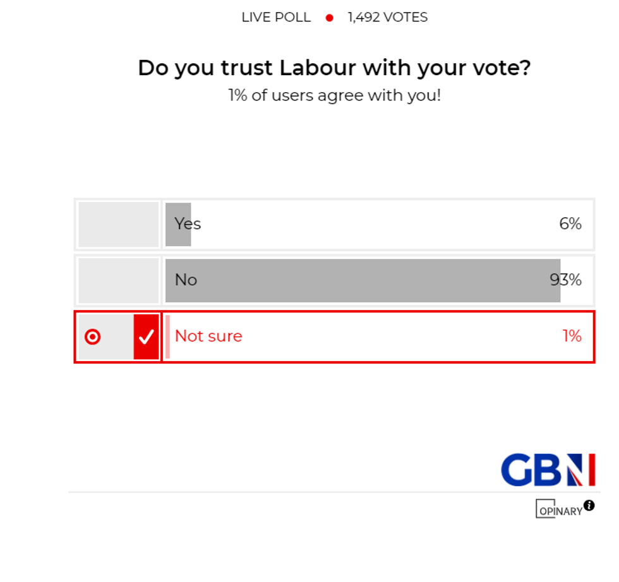Open the Opinary logo link
The height and width of the screenshot is (582, 619).
558,509
